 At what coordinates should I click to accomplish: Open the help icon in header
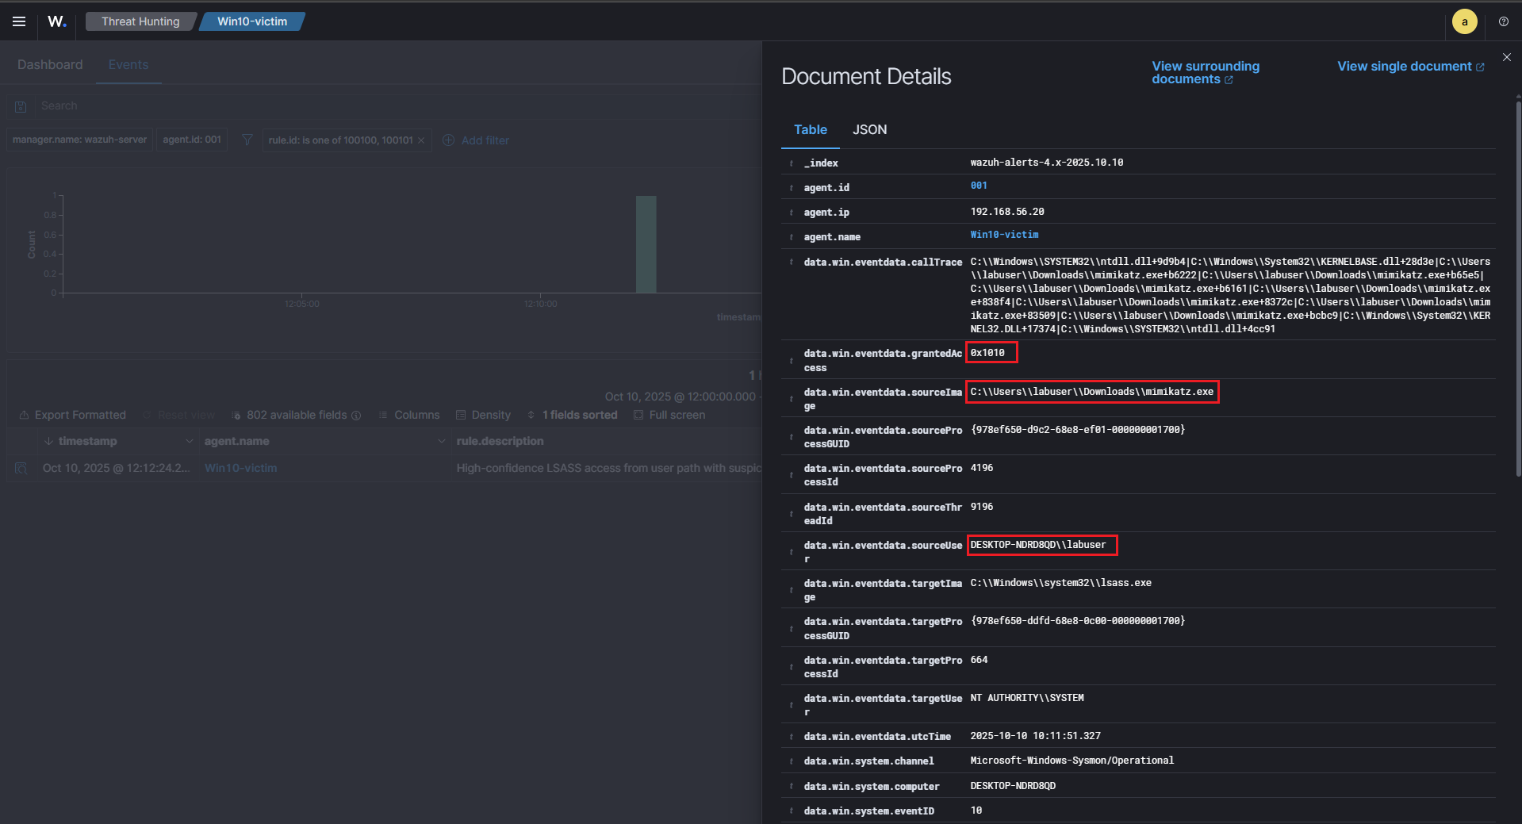1503,21
